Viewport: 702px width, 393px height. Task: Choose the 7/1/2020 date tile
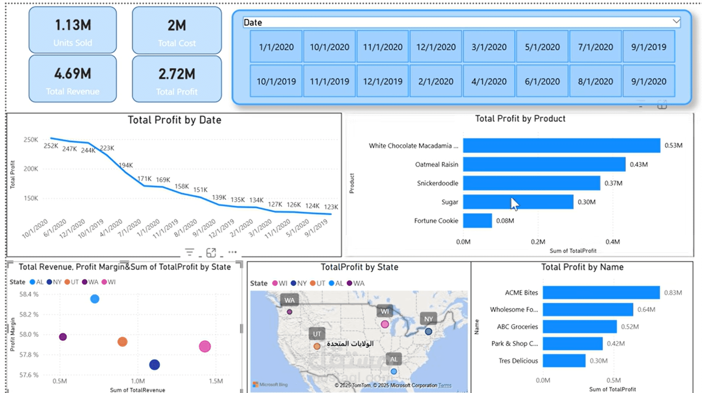[x=595, y=47]
